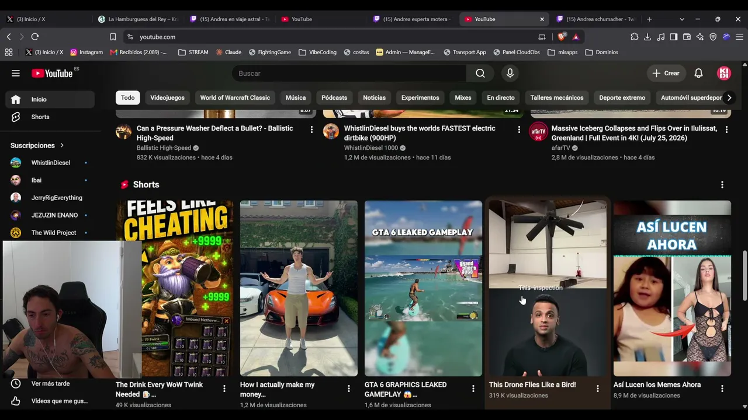The height and width of the screenshot is (420, 748).
Task: Open the browser main menu icon
Action: point(739,37)
